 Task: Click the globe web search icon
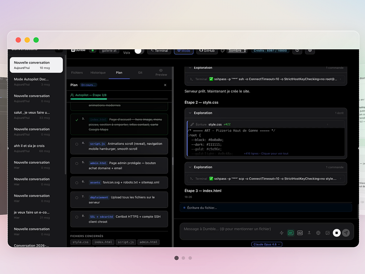[318, 233]
